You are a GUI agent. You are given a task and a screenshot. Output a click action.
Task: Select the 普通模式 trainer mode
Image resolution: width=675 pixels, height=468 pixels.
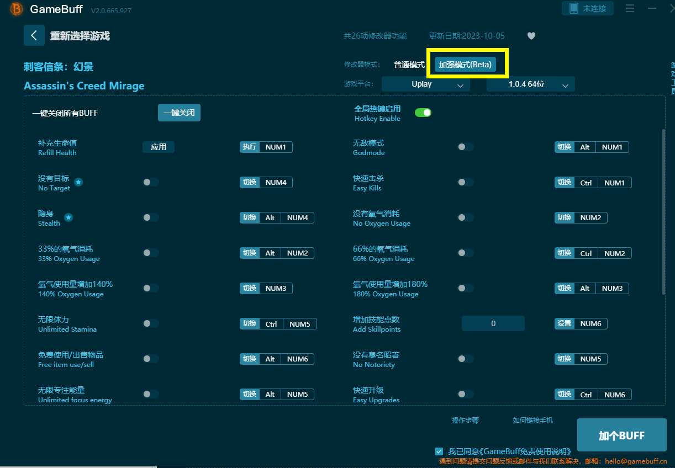(x=409, y=65)
